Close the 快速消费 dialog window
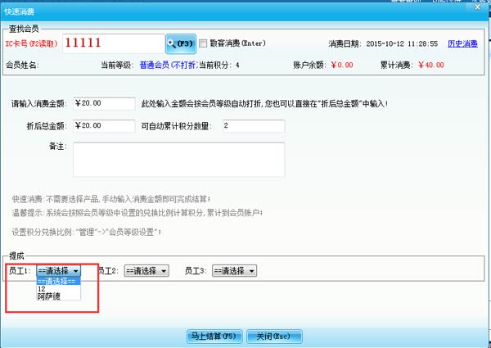Image resolution: width=491 pixels, height=348 pixels. coord(478,7)
